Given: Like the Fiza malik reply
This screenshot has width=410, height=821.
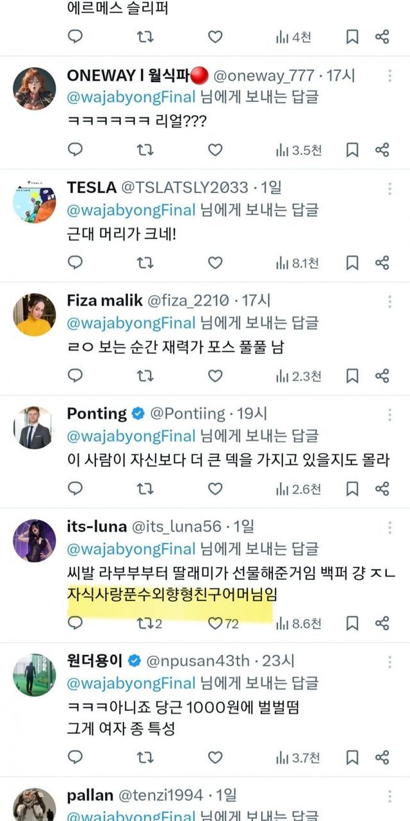Looking at the screenshot, I should point(215,375).
